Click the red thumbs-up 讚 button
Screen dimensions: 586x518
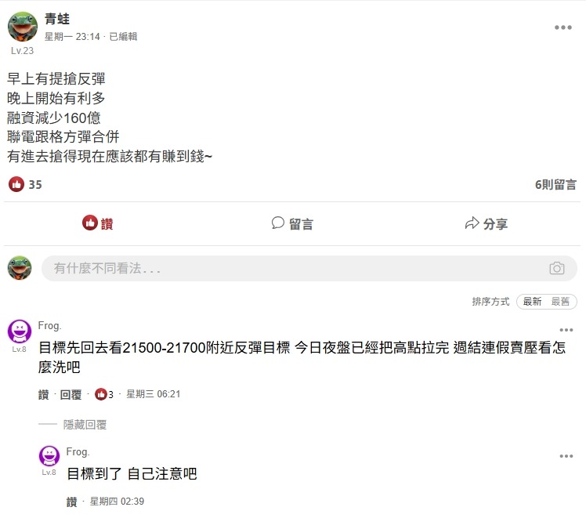coord(98,223)
